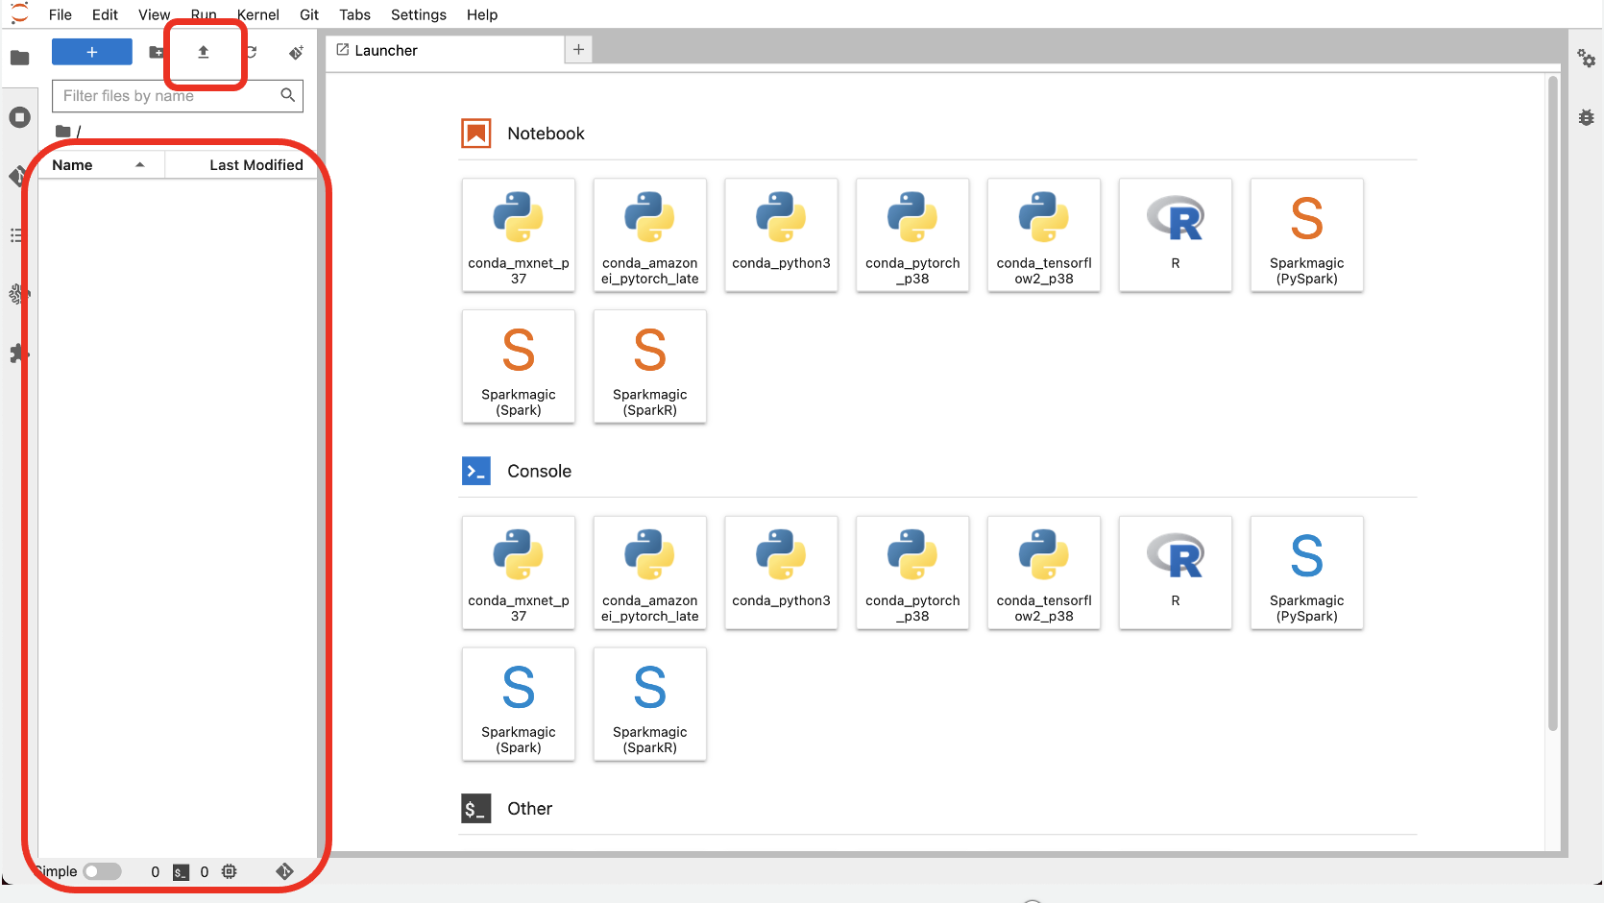This screenshot has width=1604, height=903.
Task: Open the Kernel menu
Action: pyautogui.click(x=258, y=14)
